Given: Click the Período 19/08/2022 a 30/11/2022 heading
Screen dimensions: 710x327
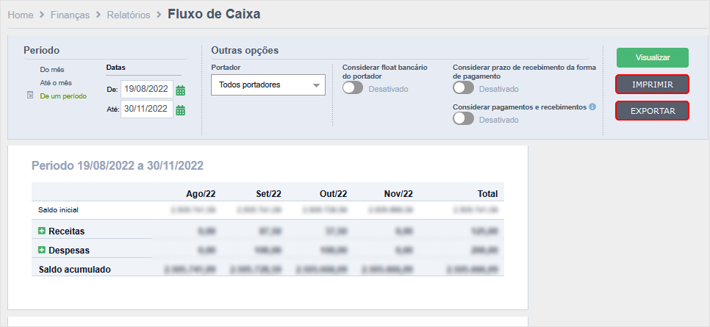Looking at the screenshot, I should 118,166.
